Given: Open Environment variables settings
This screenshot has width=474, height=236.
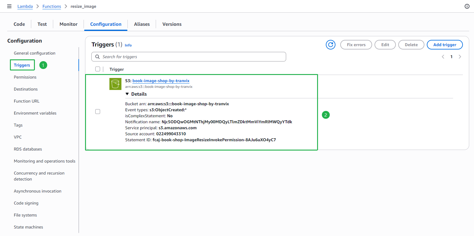Looking at the screenshot, I should 35,113.
